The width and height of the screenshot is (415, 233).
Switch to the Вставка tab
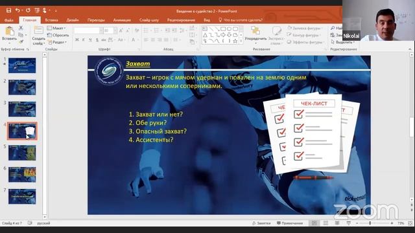coord(52,20)
